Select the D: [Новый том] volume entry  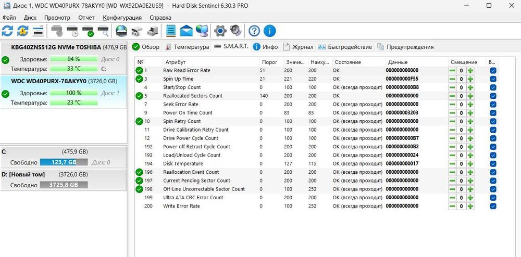tap(63, 180)
